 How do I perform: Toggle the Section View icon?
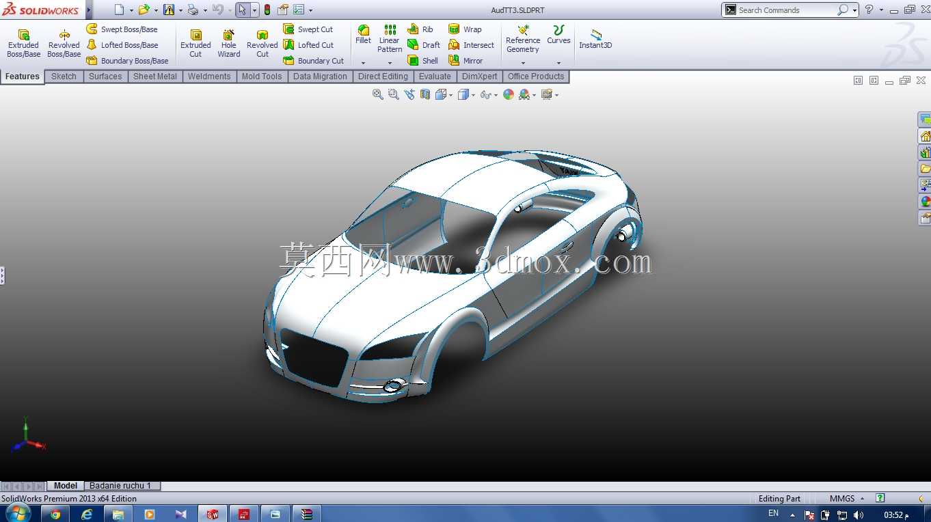click(425, 95)
